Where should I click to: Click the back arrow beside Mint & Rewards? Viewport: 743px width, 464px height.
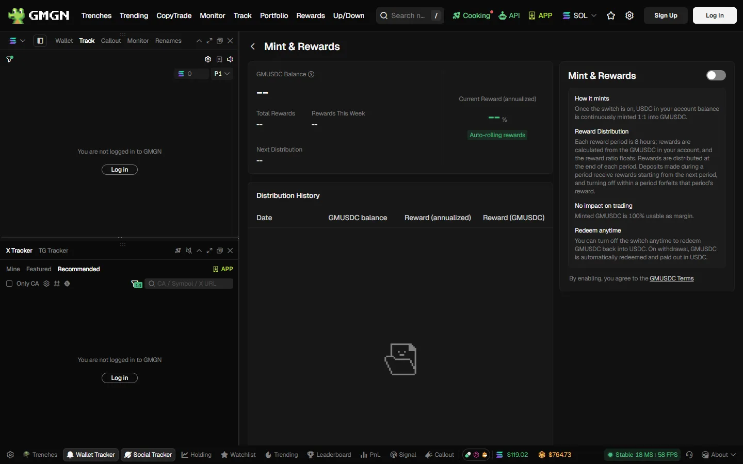(253, 46)
